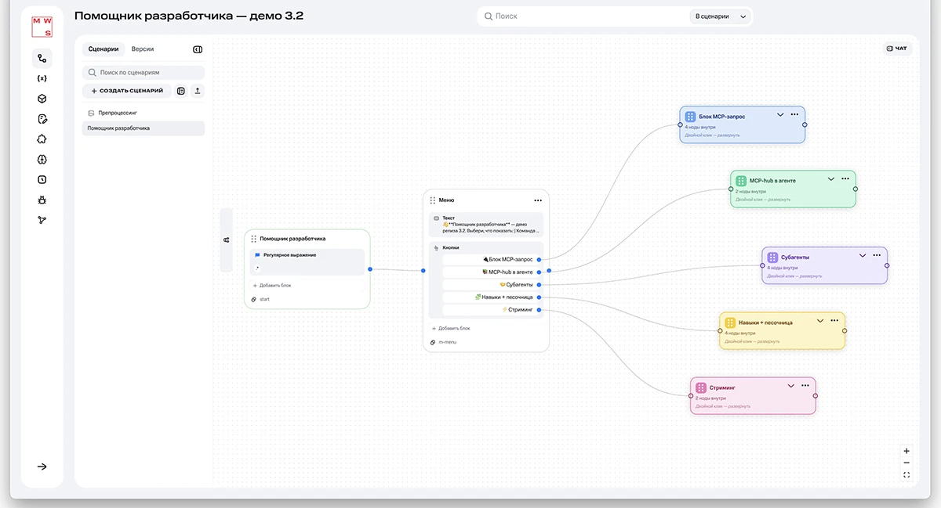
Task: Select the Стриминг menu button
Action: [492, 309]
